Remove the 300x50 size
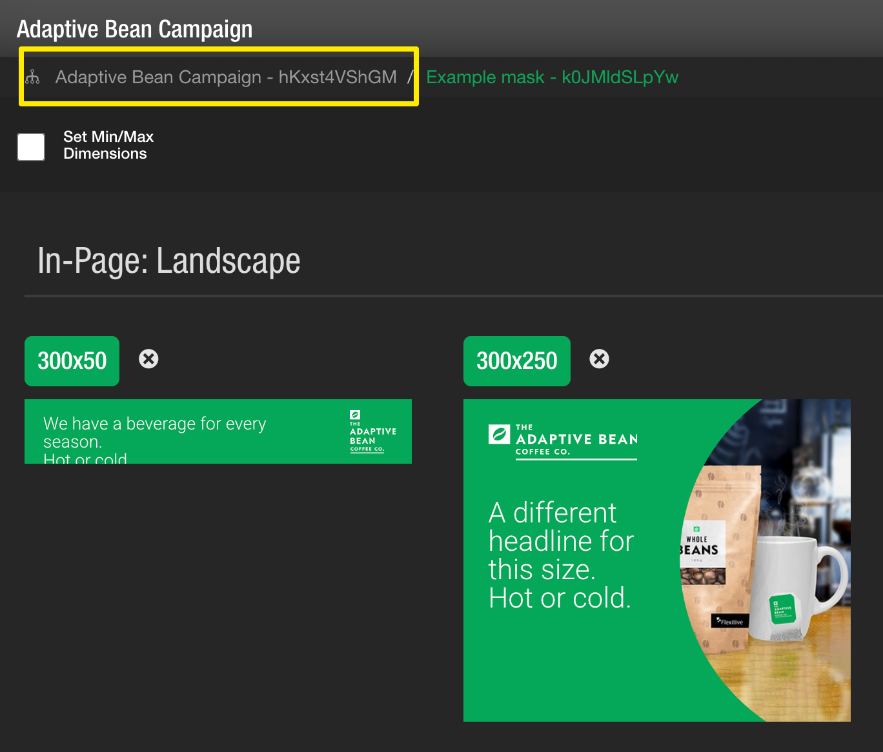This screenshot has width=883, height=752. click(148, 359)
